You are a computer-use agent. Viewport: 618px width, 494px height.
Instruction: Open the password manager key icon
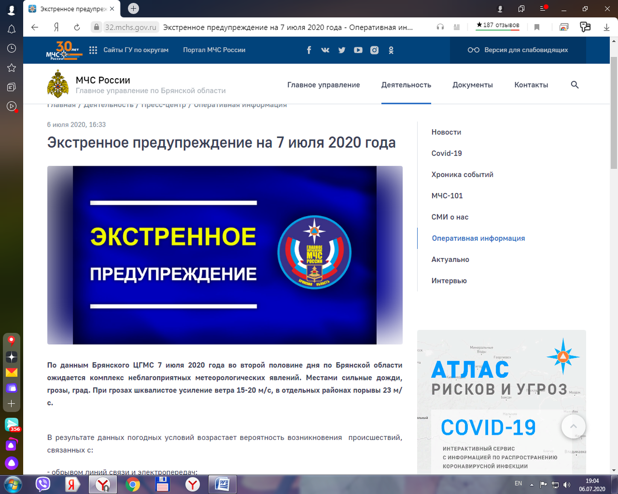click(x=585, y=27)
